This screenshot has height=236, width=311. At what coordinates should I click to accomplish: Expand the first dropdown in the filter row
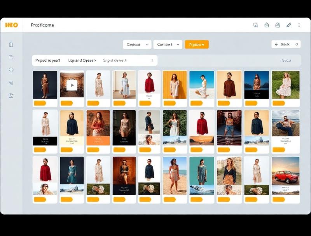(137, 45)
